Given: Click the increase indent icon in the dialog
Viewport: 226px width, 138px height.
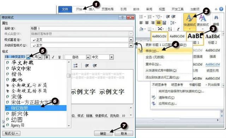Looking at the screenshot, I should 95,66.
